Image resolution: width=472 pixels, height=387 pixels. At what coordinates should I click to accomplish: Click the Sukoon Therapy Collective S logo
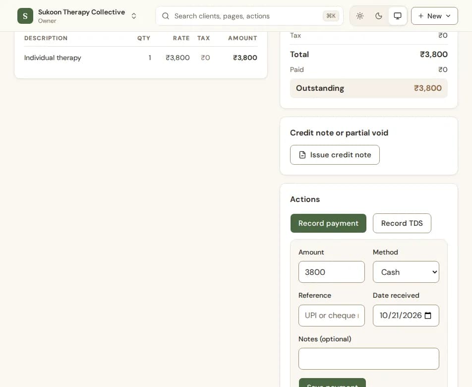[x=25, y=16]
